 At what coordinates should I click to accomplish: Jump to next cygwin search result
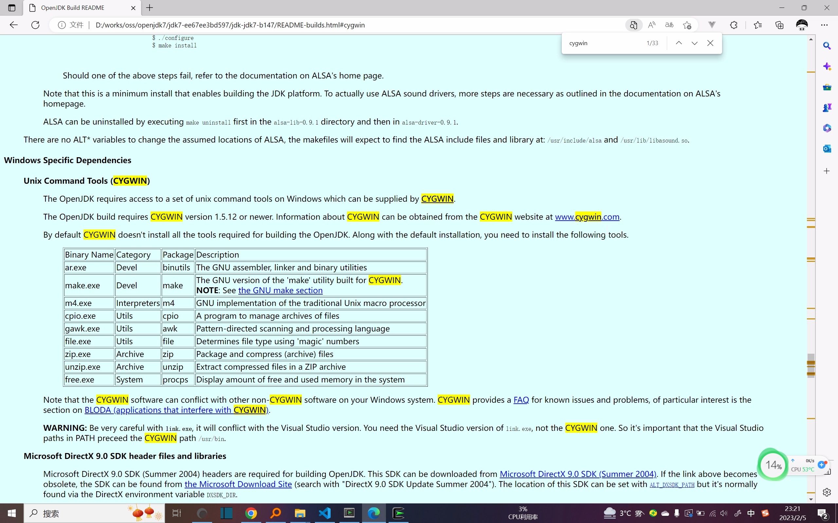click(694, 43)
